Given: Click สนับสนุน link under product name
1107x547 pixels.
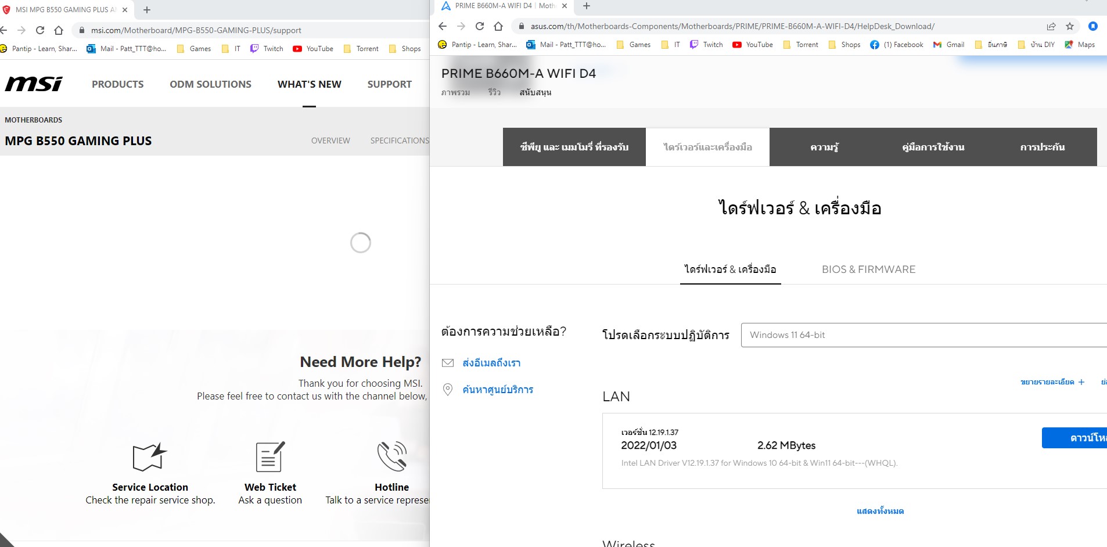Looking at the screenshot, I should tap(535, 92).
